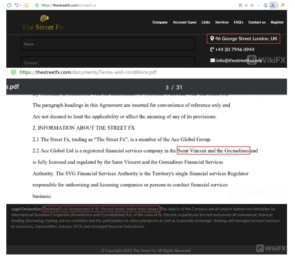This screenshot has height=257, width=295.
Task: Click the heading 2. INFORMATION ABOUT THE STREET FX
Action: [84, 128]
